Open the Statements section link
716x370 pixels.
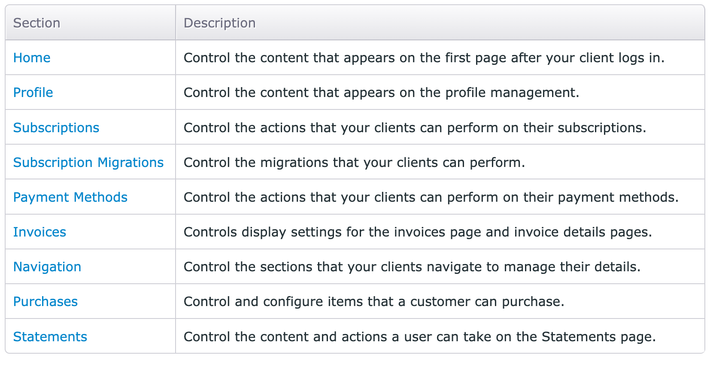tap(50, 337)
